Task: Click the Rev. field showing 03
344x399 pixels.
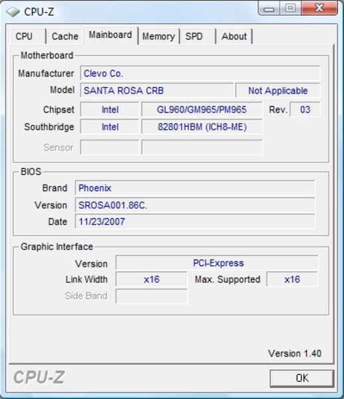Action: click(x=305, y=110)
